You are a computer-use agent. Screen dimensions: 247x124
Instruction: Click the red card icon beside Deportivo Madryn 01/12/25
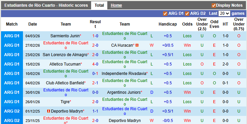(x=49, y=111)
